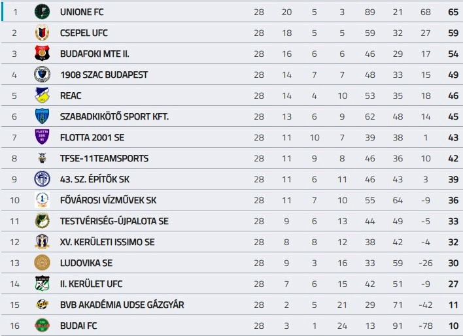463x336 pixels.
Task: Click the BVB Akadémia UDSE Gázgyár name
Action: tap(122, 305)
